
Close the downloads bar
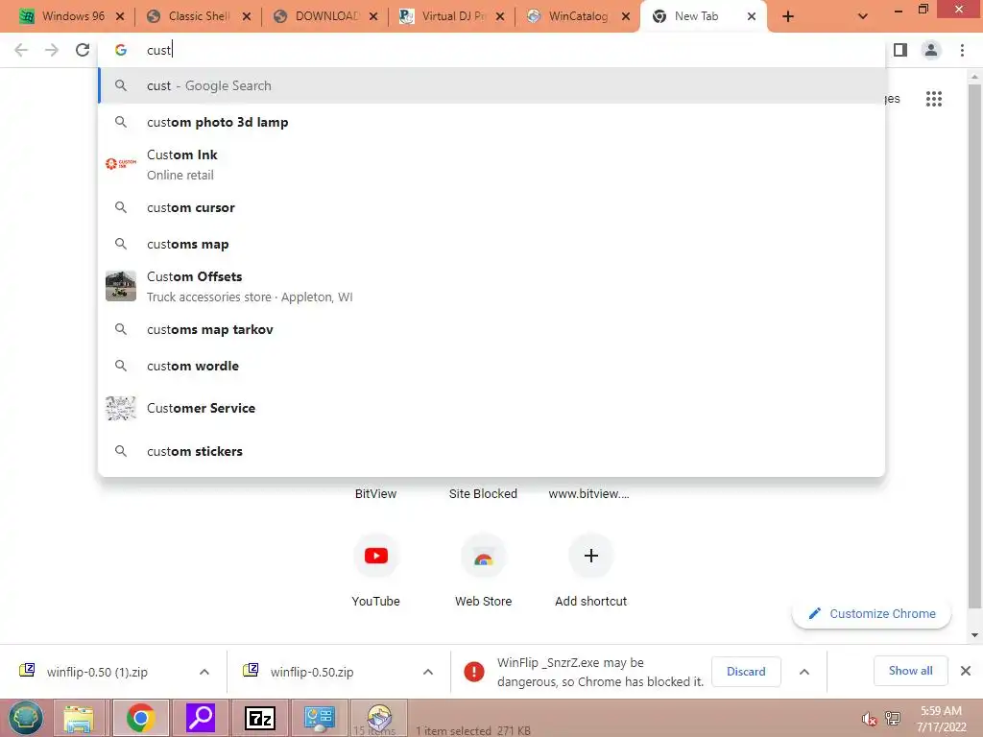click(966, 671)
